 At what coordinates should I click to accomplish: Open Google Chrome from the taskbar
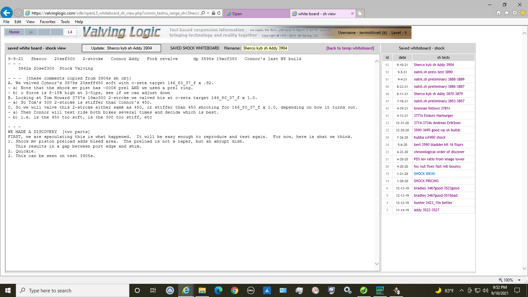(x=235, y=290)
